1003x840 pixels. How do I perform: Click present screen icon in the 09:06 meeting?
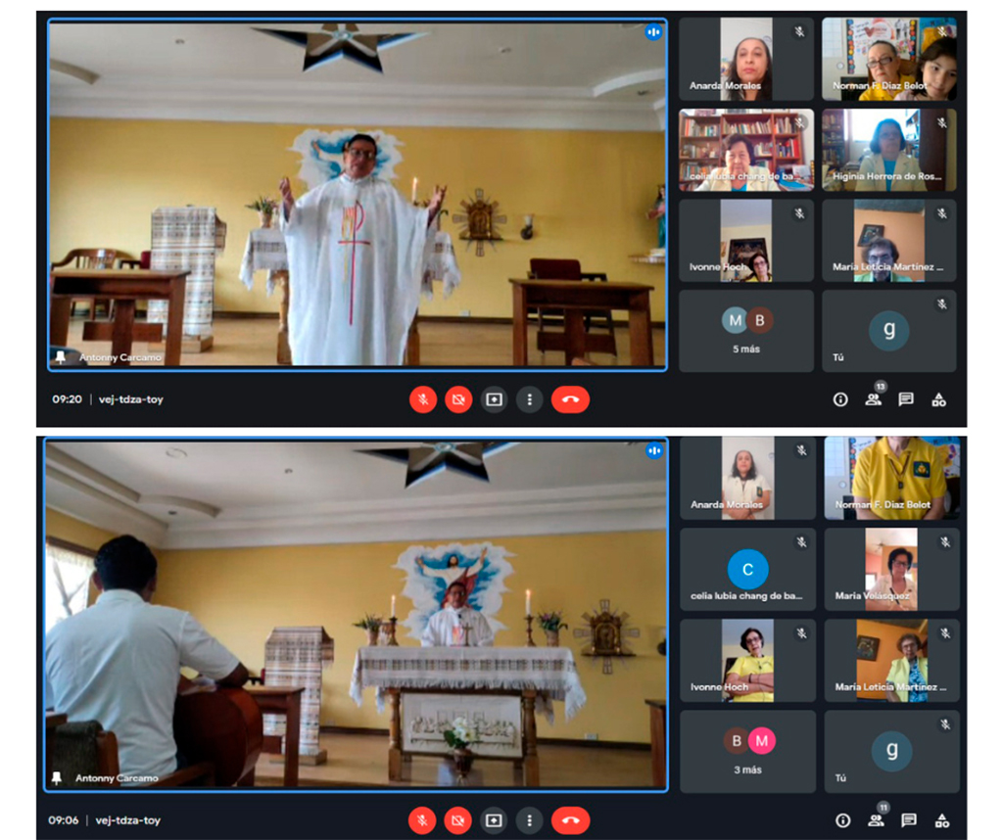tap(494, 819)
